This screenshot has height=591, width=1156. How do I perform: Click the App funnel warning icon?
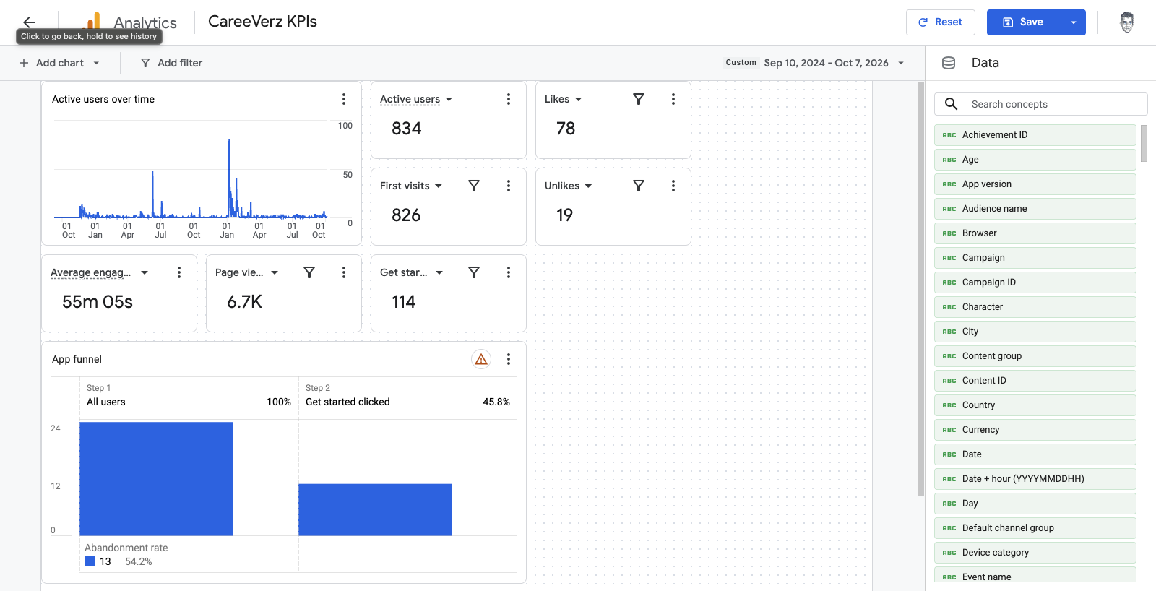pyautogui.click(x=481, y=359)
